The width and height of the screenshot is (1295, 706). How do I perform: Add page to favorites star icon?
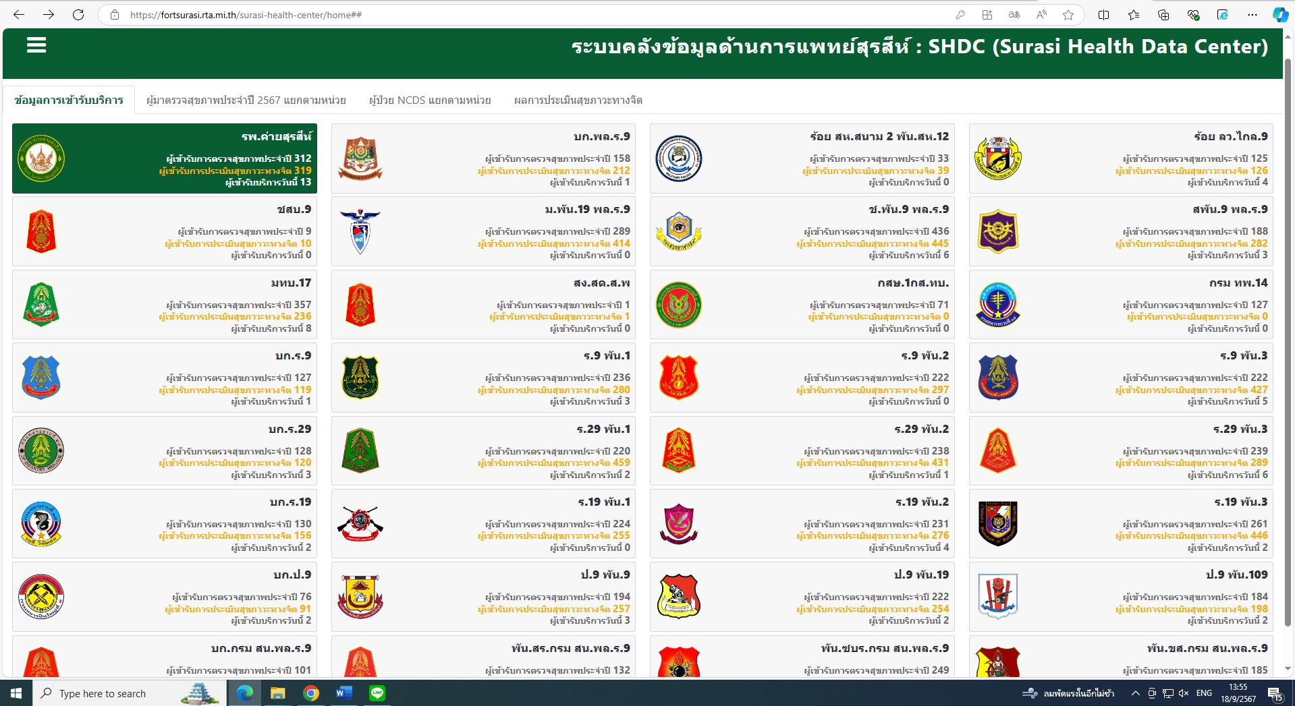[1068, 15]
